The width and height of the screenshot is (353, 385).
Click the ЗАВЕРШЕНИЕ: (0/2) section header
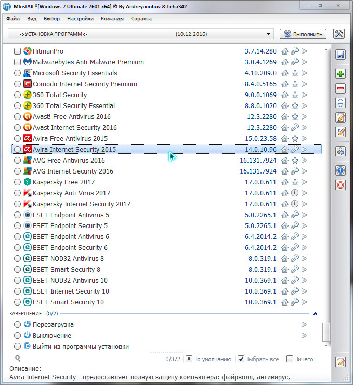(34, 313)
